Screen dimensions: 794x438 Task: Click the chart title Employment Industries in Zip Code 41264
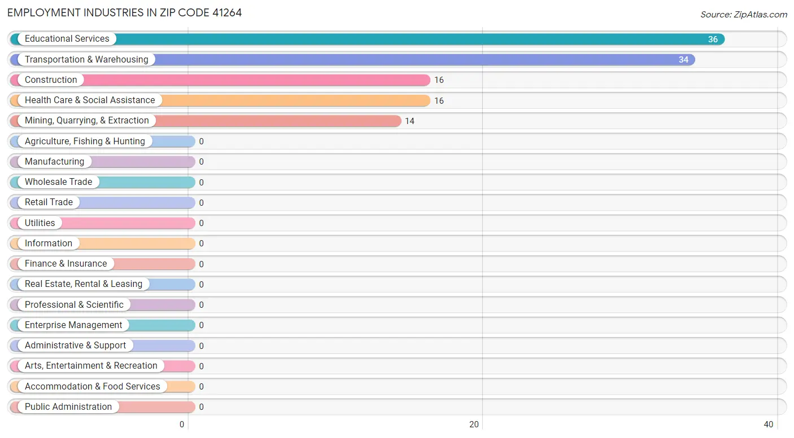tap(125, 12)
